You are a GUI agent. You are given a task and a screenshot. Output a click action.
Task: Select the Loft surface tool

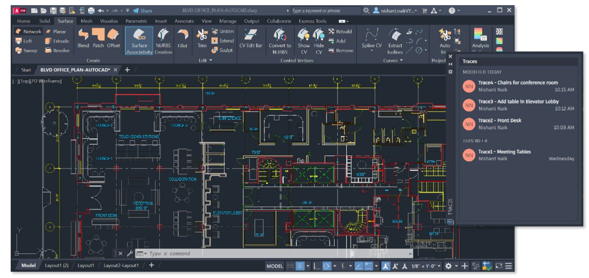(24, 41)
